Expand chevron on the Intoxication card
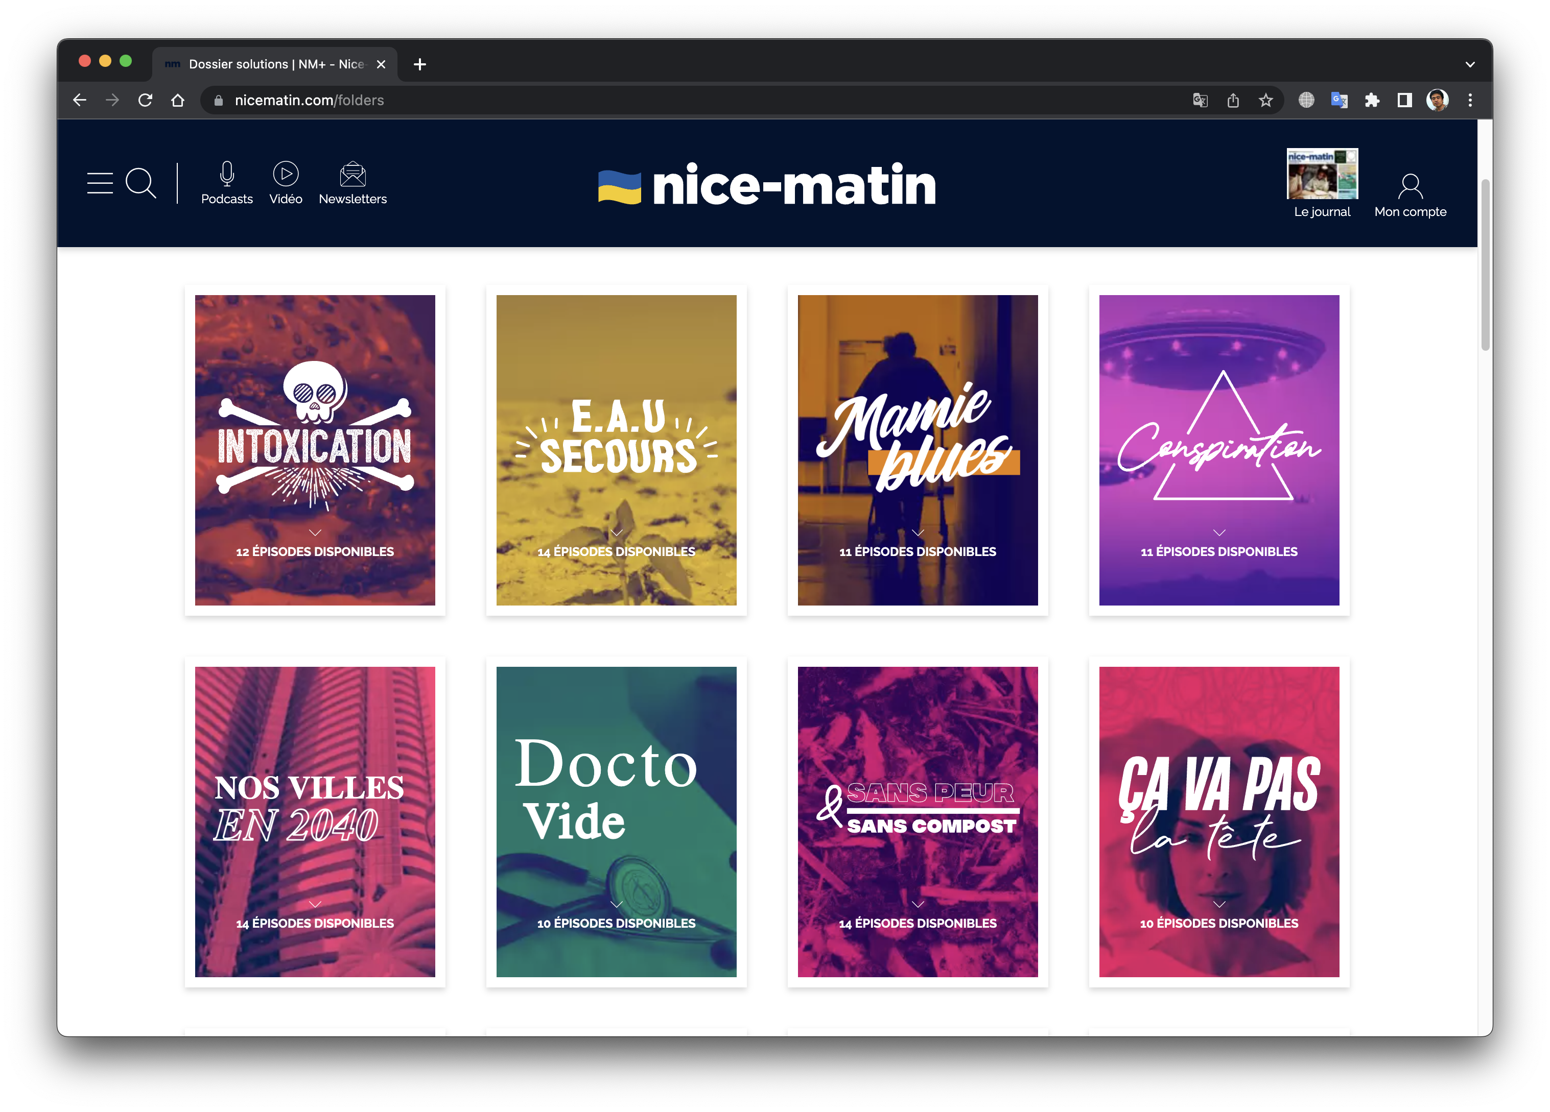 pyautogui.click(x=315, y=532)
